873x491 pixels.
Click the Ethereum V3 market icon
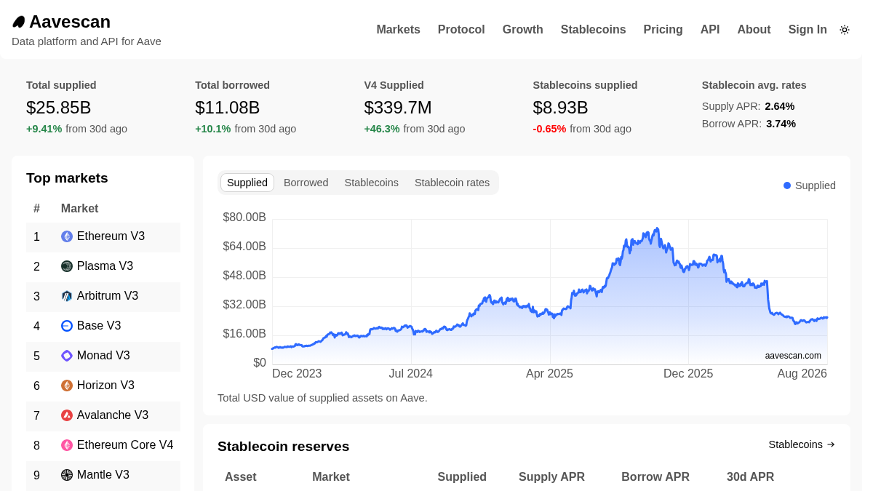point(67,236)
